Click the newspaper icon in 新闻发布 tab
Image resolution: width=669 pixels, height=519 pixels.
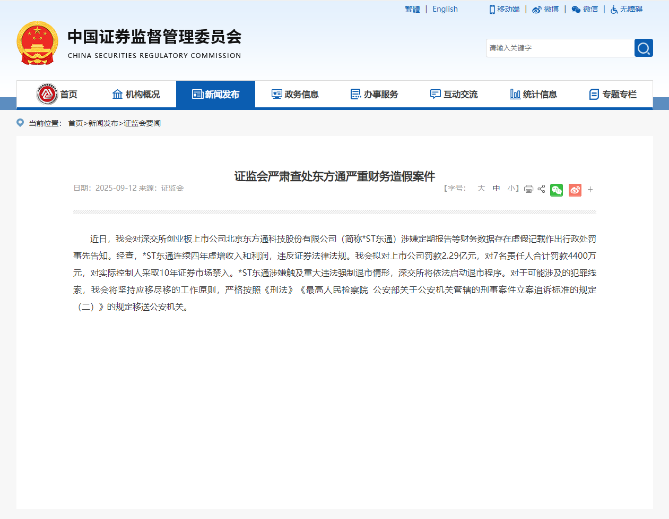point(197,94)
